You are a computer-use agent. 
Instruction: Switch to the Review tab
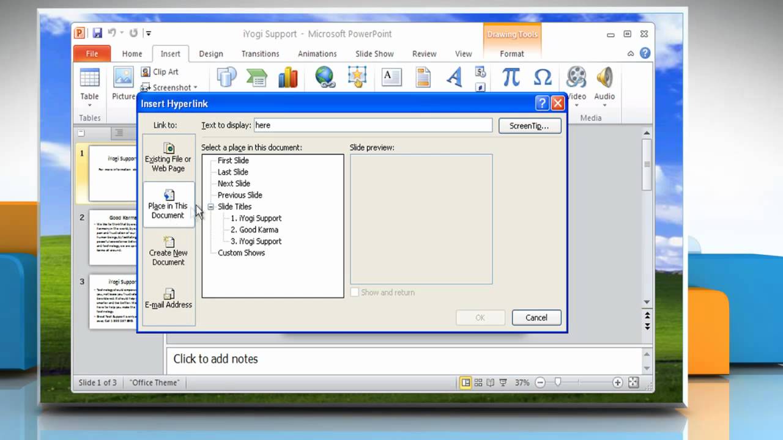[424, 54]
